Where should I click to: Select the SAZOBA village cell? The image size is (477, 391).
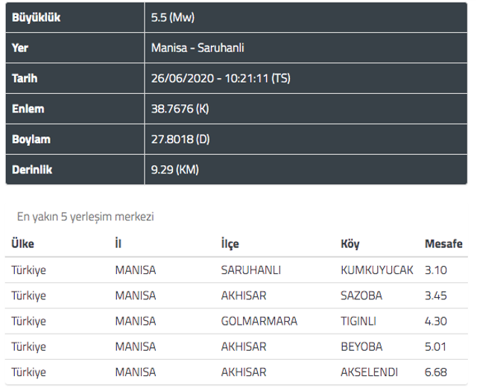[x=361, y=296]
